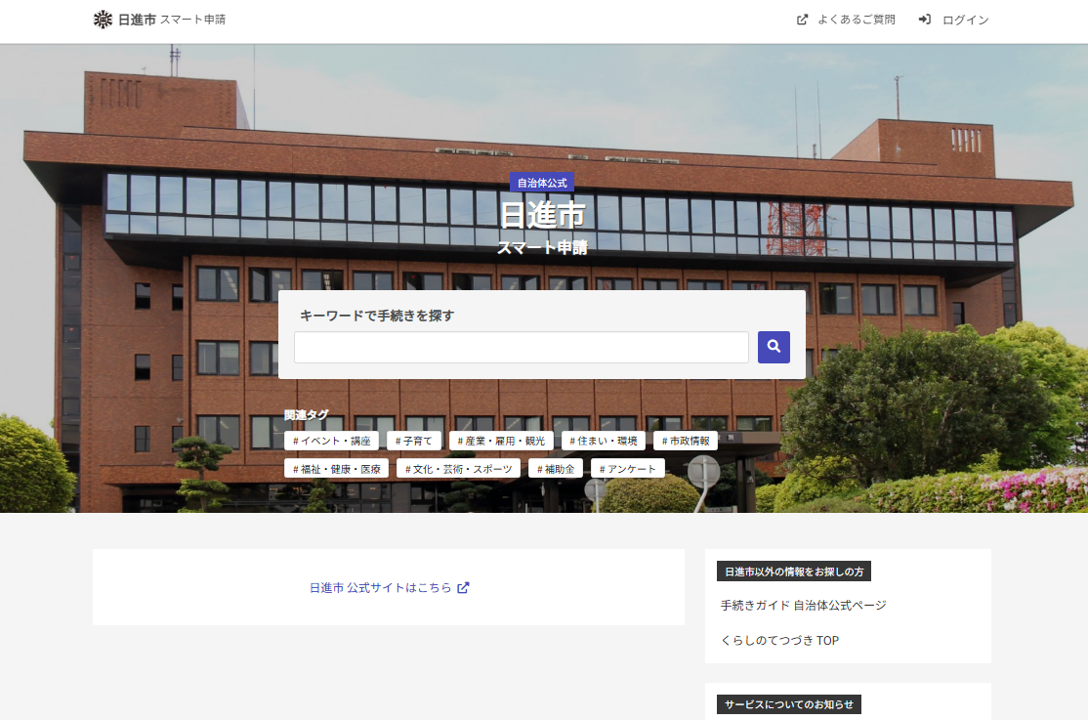Click external-link icon after 公式サイトはこちら
Image resolution: width=1088 pixels, height=720 pixels.
463,587
